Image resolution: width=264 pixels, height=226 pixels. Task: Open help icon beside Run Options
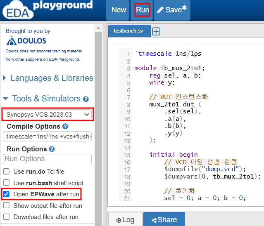52,149
